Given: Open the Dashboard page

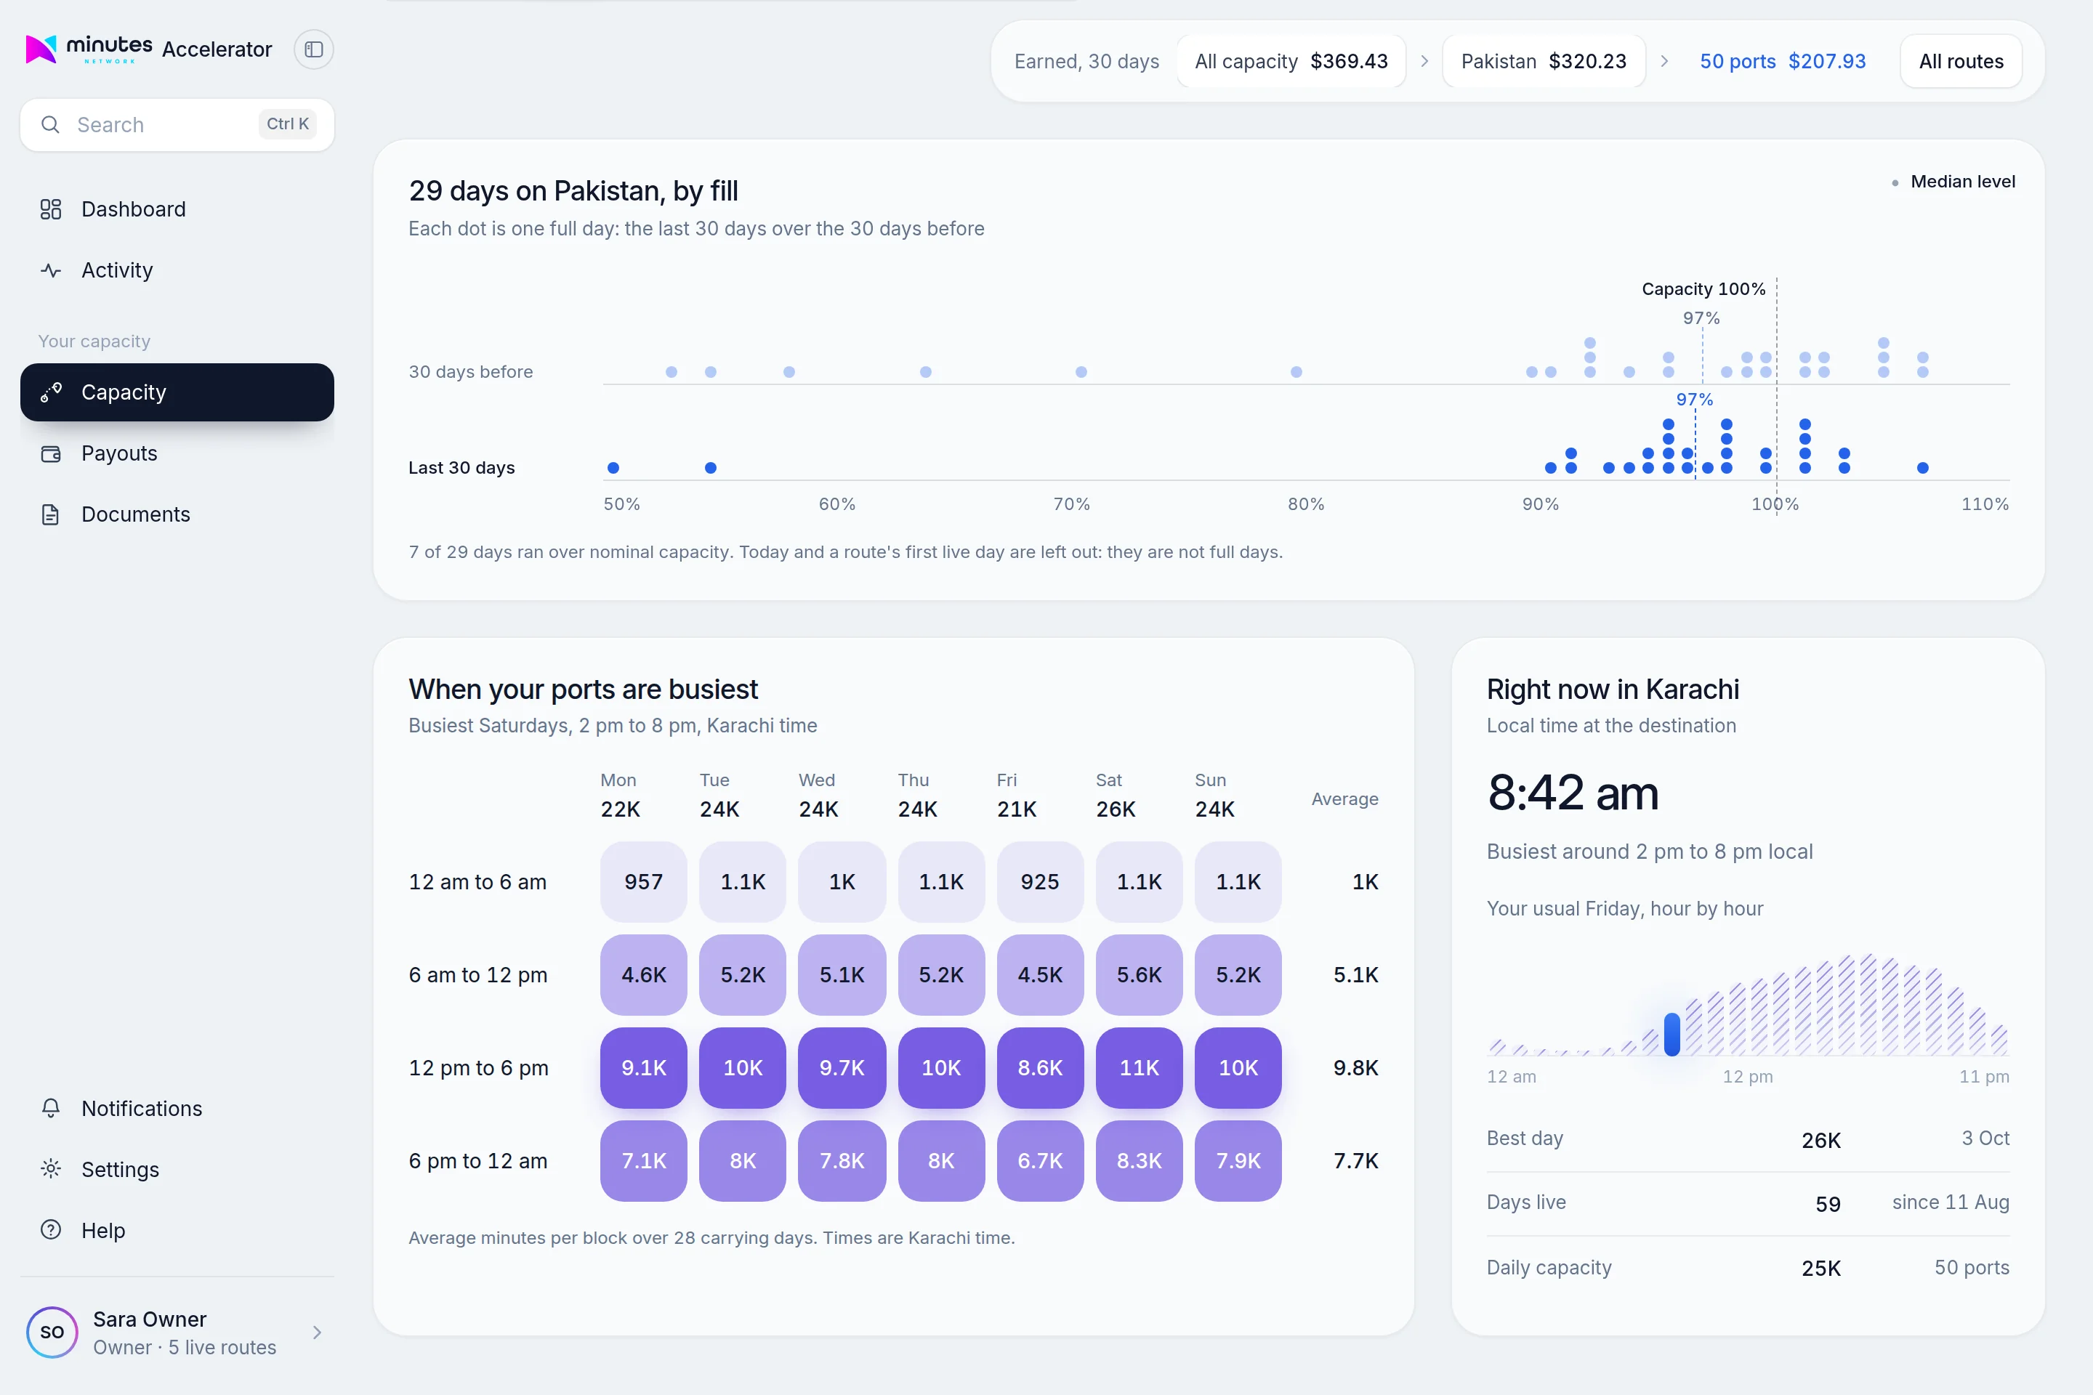Looking at the screenshot, I should 177,209.
